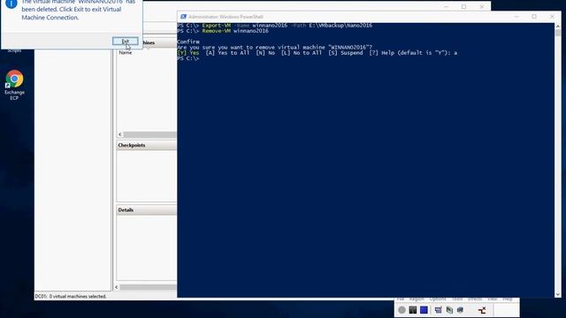Open the Tools menu of the recorder
The height and width of the screenshot is (318, 566).
click(457, 299)
